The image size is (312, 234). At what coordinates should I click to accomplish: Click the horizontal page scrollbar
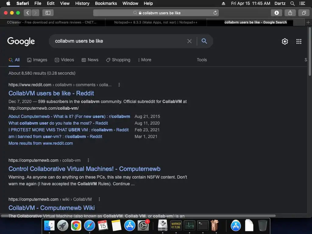139,216
